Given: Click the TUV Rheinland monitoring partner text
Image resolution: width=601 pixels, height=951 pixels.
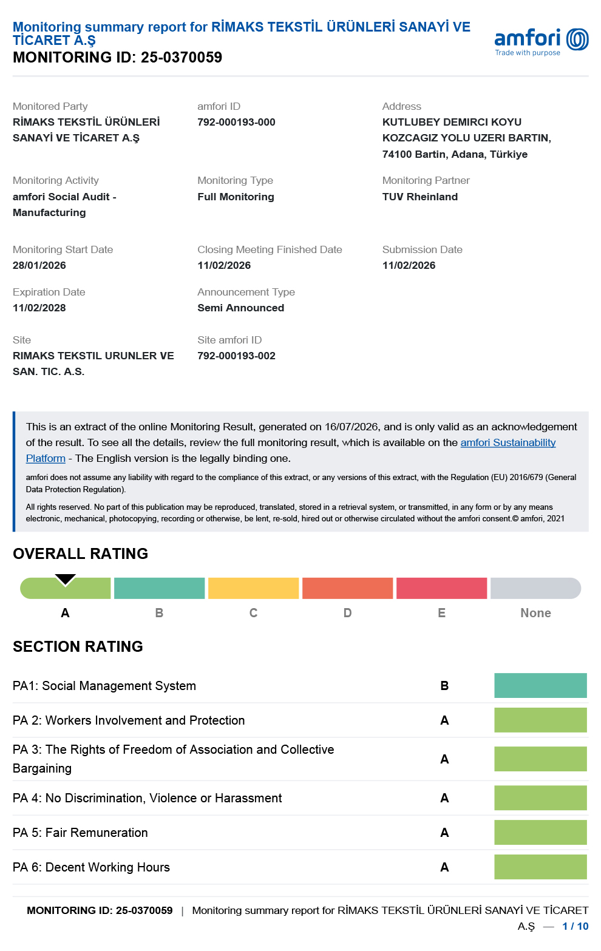Looking at the screenshot, I should (x=420, y=197).
